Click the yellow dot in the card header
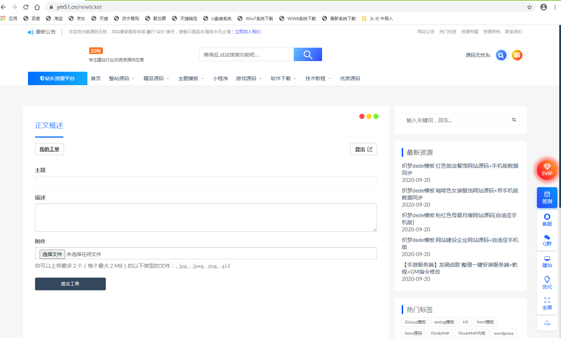 369,117
